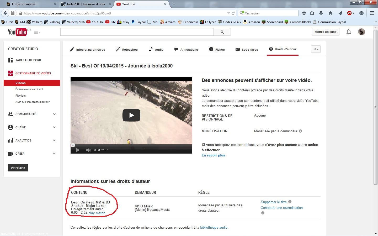378x236 pixels.
Task: Go to Firefox home icon
Action: pyautogui.click(x=331, y=13)
